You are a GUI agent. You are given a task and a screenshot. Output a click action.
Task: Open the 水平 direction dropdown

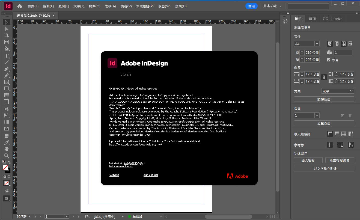pyautogui.click(x=351, y=91)
